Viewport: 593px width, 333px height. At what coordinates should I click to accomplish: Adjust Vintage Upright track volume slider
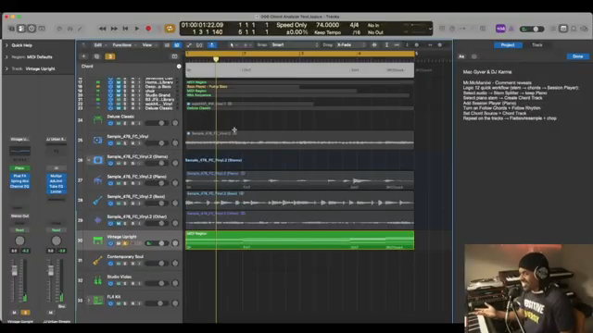point(157,243)
